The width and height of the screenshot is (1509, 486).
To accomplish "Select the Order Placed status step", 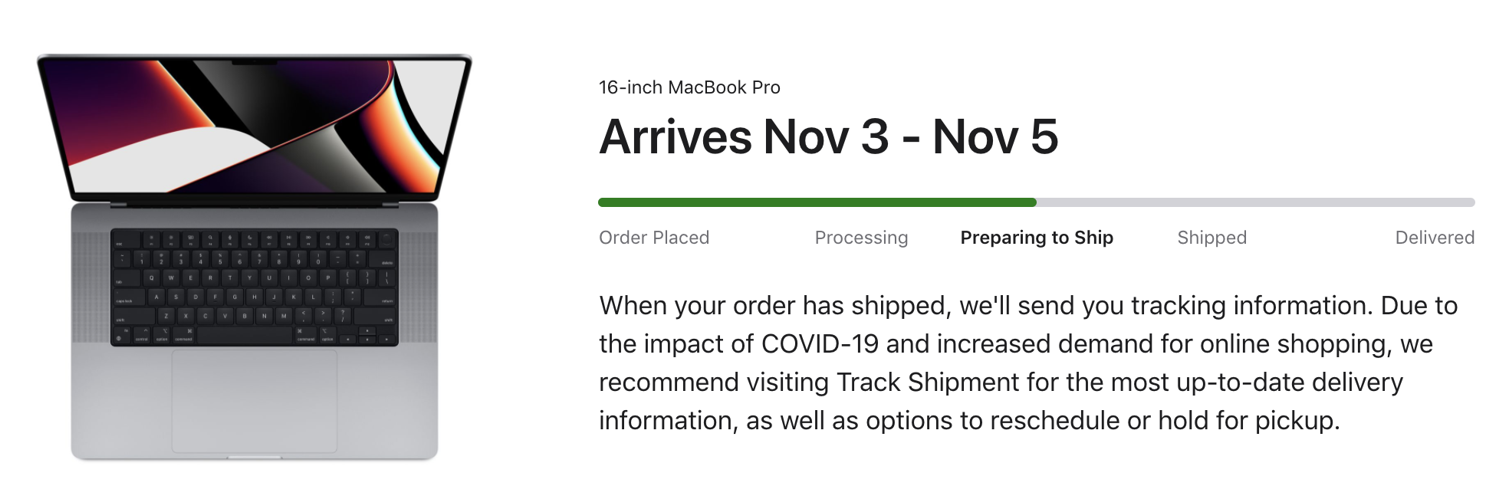I will 654,238.
